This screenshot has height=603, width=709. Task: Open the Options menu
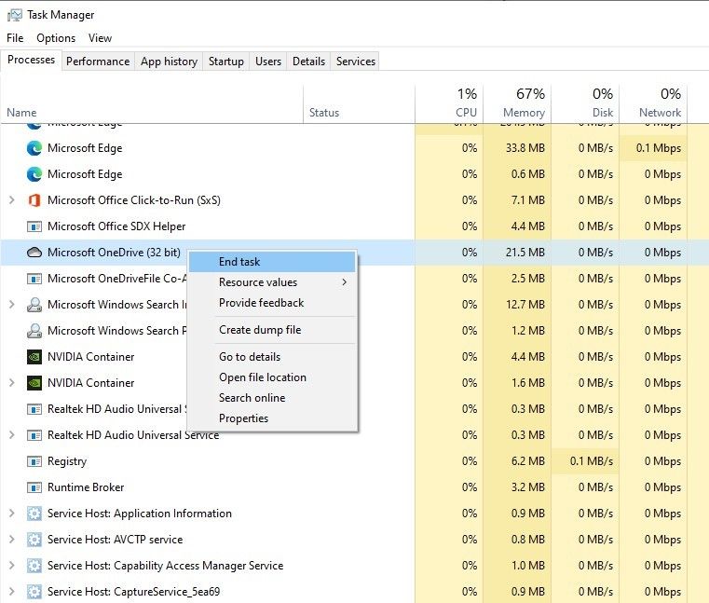56,38
